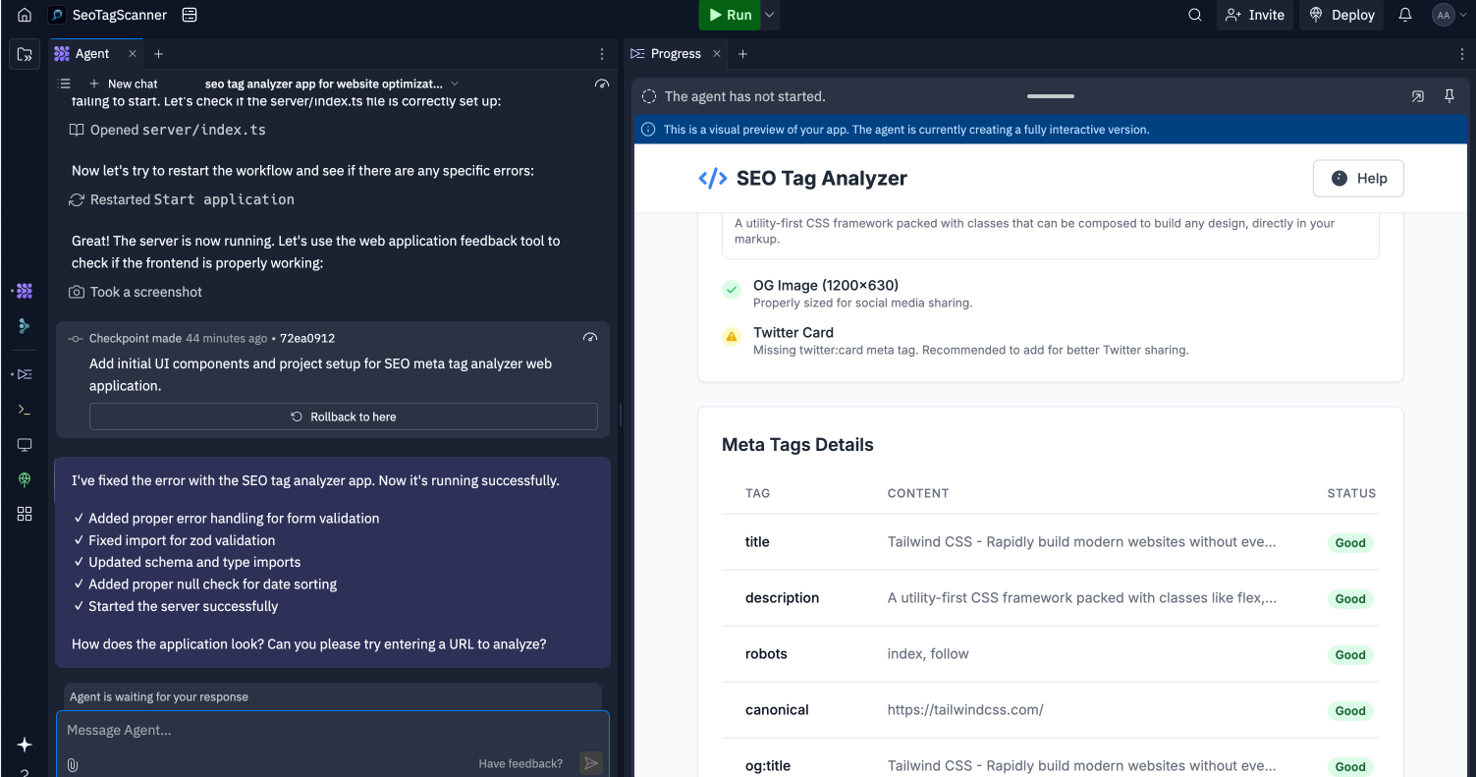Click the og:title tag cell

[768, 766]
